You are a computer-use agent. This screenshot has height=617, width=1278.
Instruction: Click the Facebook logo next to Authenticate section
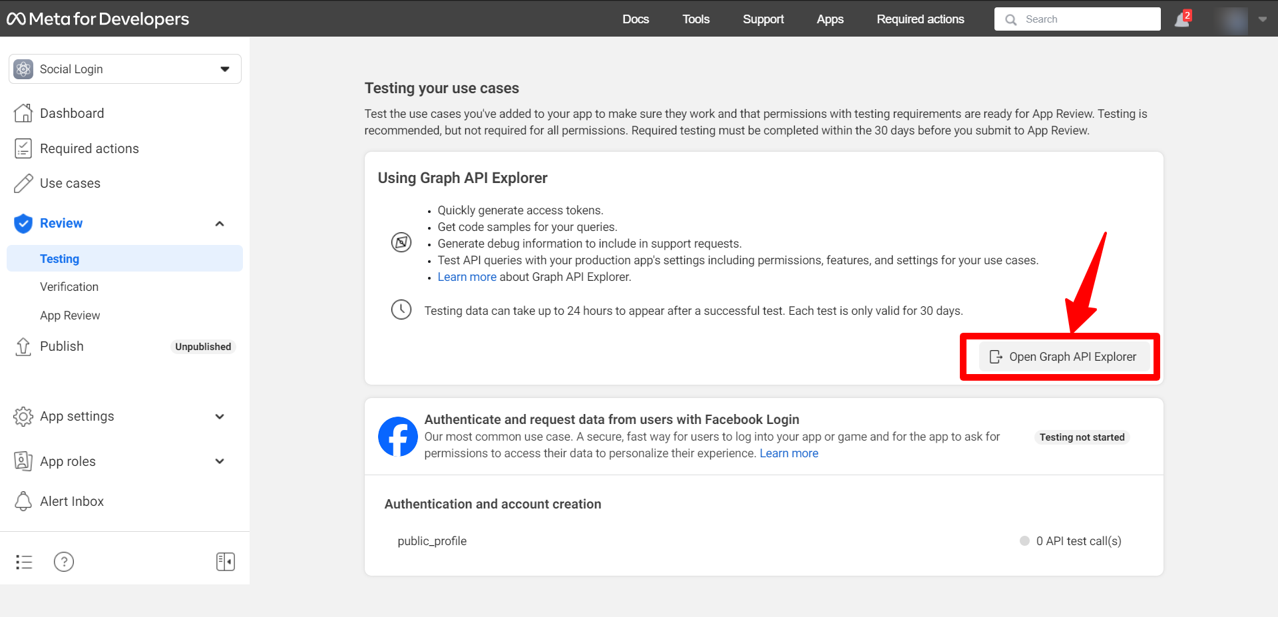(397, 436)
